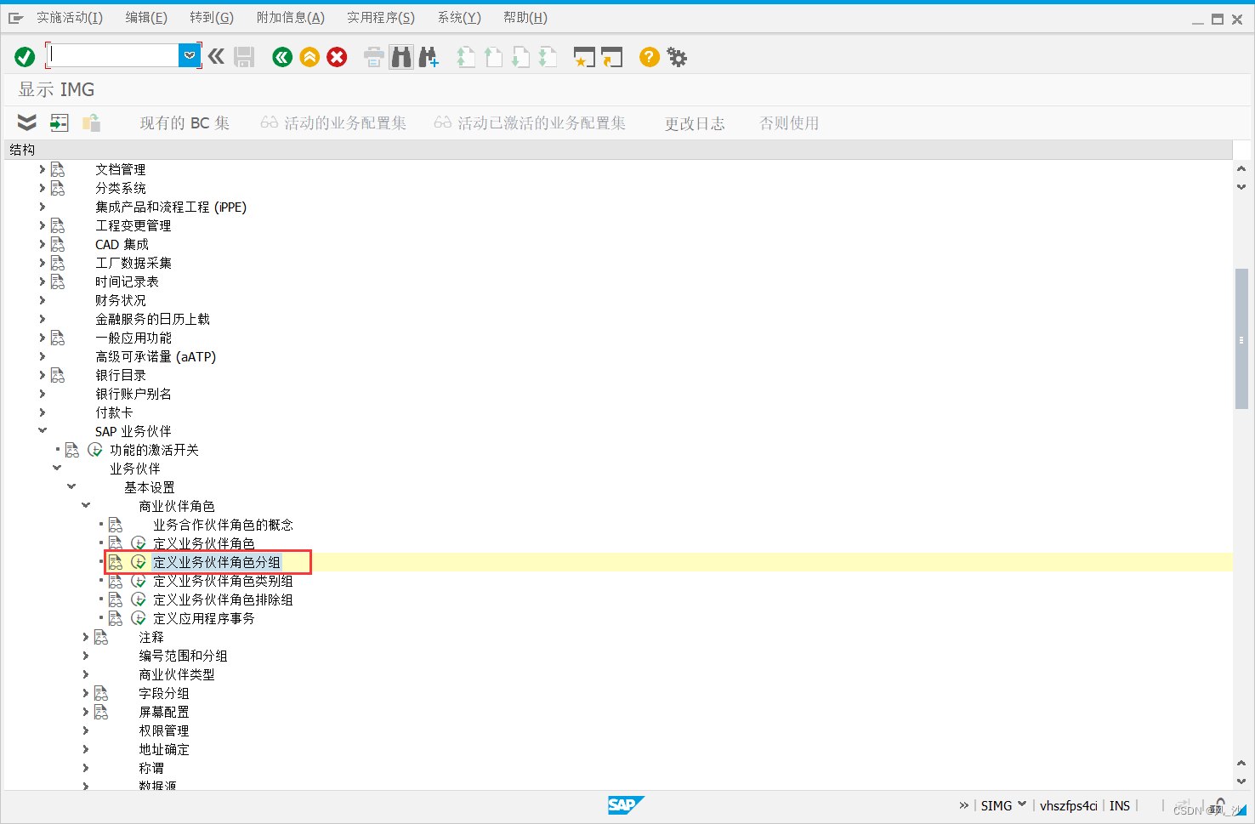Open the SIMG status bar dropdown
The width and height of the screenshot is (1255, 824).
tap(1022, 804)
